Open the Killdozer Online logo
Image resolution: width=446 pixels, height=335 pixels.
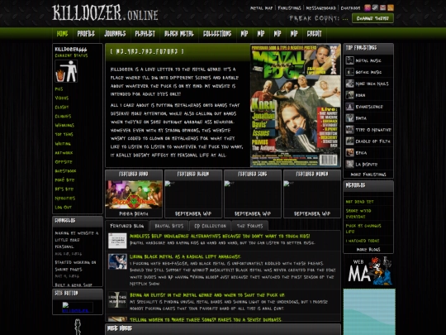tap(105, 13)
